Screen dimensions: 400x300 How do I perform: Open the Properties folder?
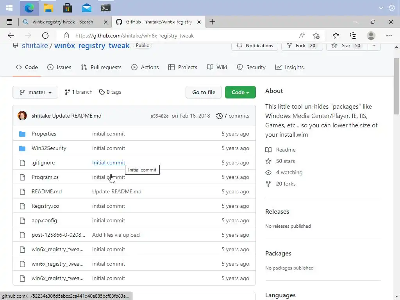(44, 134)
